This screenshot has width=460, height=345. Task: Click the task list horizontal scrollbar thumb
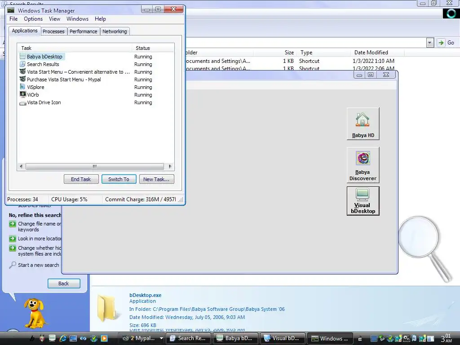(94, 166)
